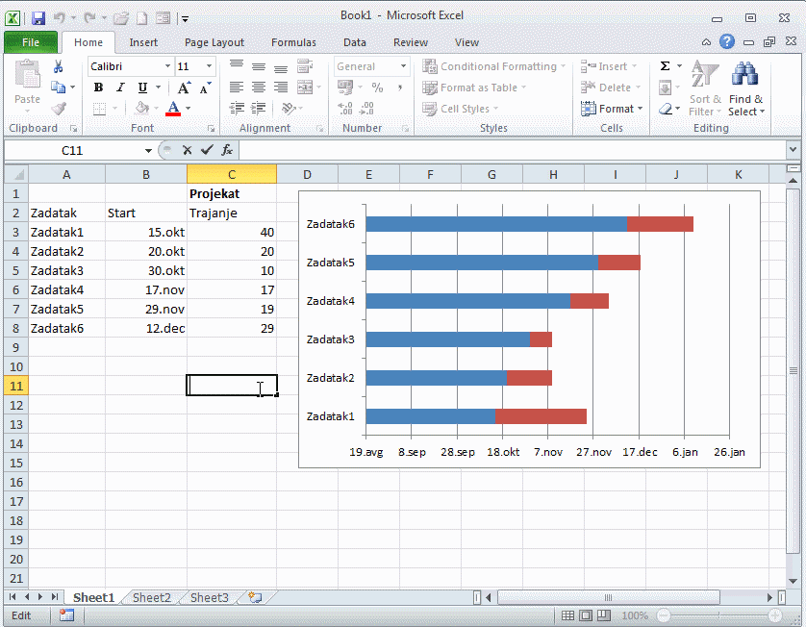The image size is (806, 627).
Task: Toggle Underline formatting
Action: (x=142, y=88)
